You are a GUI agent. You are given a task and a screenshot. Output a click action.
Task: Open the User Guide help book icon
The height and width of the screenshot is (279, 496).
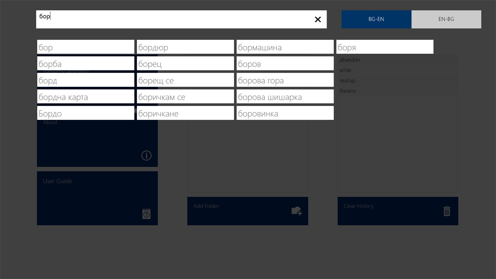point(146,214)
